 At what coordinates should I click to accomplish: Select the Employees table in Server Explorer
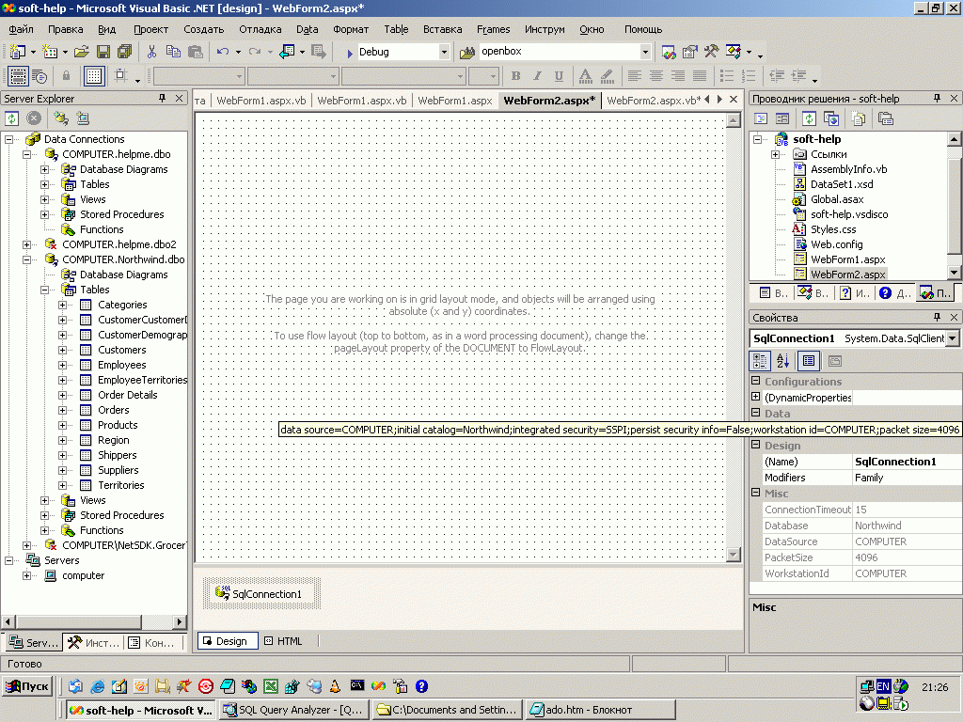[x=121, y=365]
